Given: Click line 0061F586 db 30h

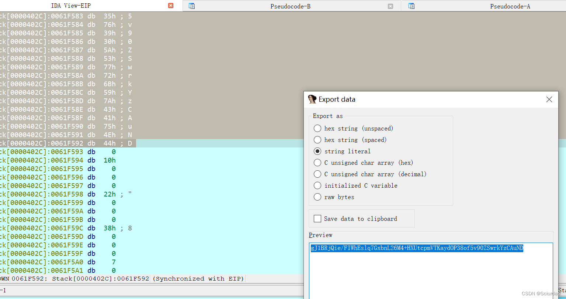Looking at the screenshot, I should [66, 42].
